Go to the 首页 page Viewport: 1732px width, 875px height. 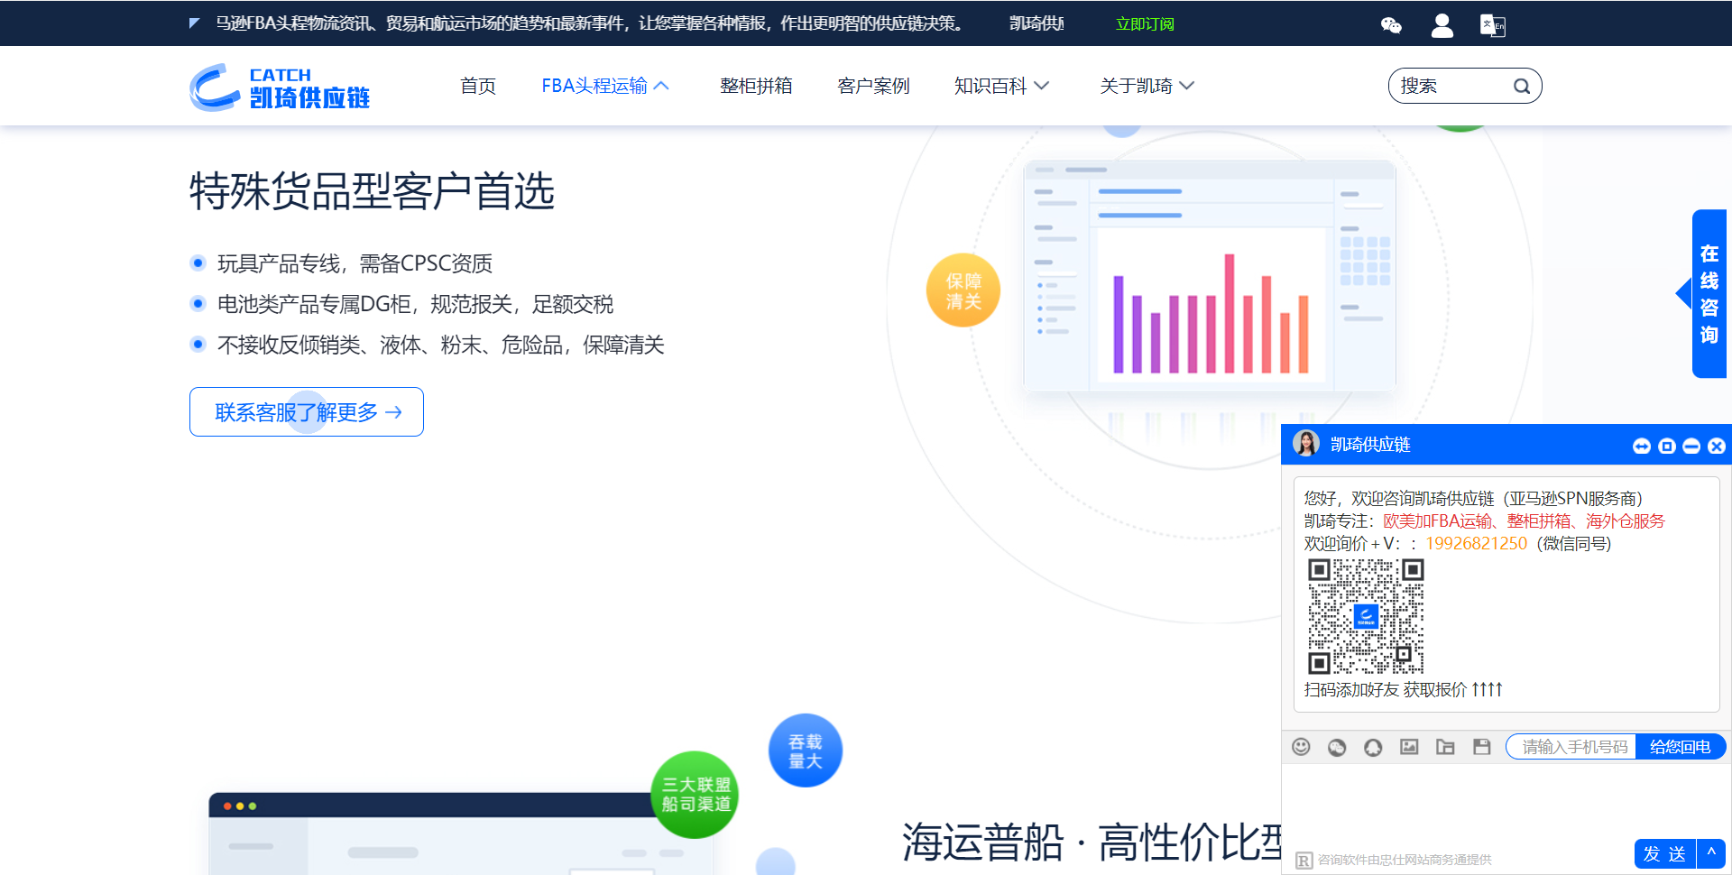[x=478, y=86]
